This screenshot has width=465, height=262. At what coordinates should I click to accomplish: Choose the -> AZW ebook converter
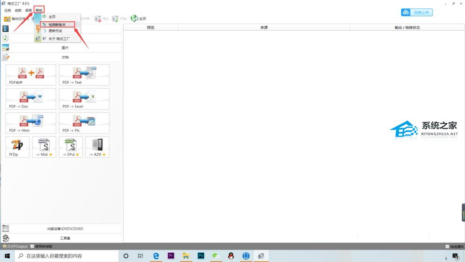click(98, 147)
